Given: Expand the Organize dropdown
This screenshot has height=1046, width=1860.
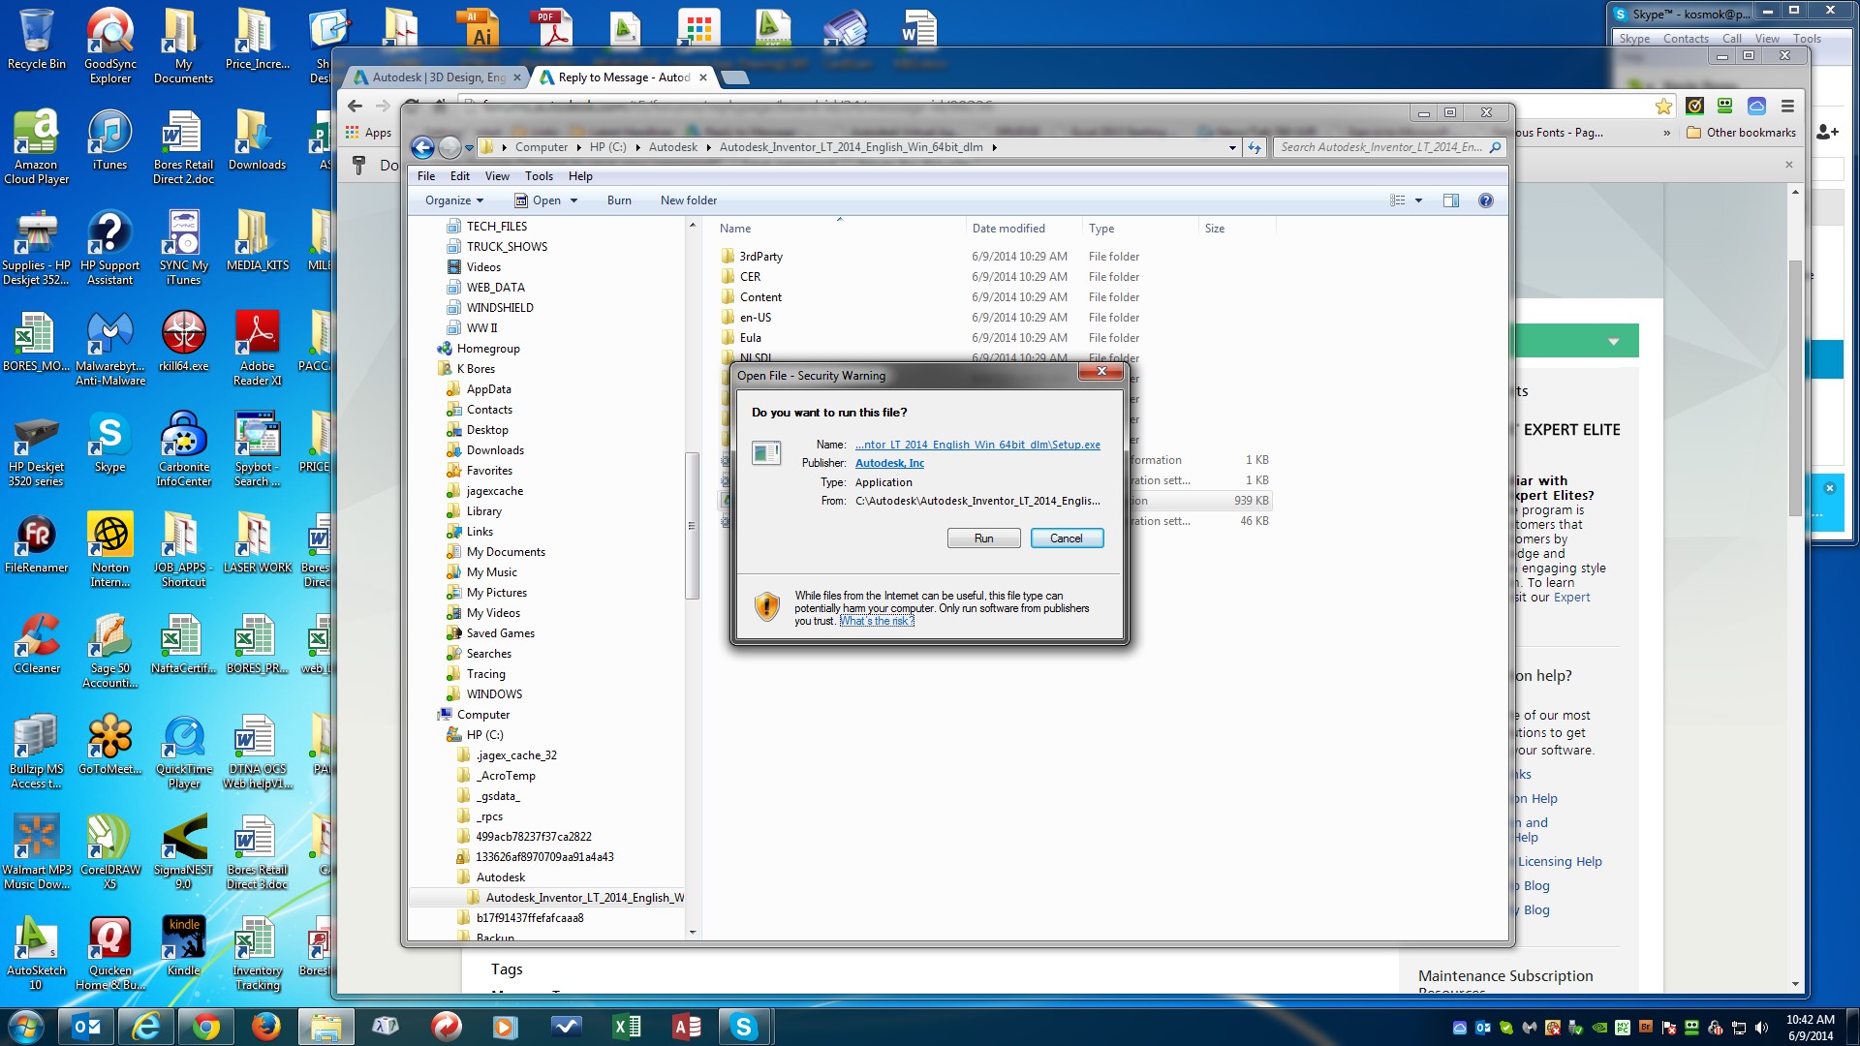Looking at the screenshot, I should pos(453,200).
